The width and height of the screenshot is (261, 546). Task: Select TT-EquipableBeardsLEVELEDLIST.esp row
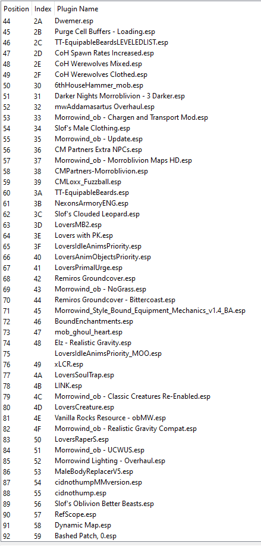(x=111, y=42)
